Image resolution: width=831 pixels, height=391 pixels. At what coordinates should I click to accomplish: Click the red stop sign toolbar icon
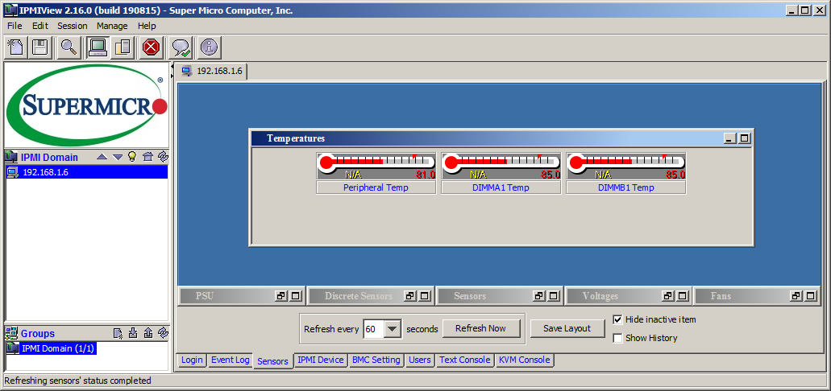pyautogui.click(x=151, y=47)
